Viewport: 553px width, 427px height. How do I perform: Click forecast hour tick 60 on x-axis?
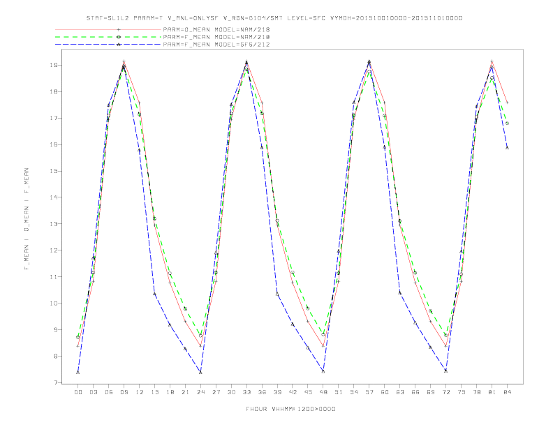[x=385, y=392]
